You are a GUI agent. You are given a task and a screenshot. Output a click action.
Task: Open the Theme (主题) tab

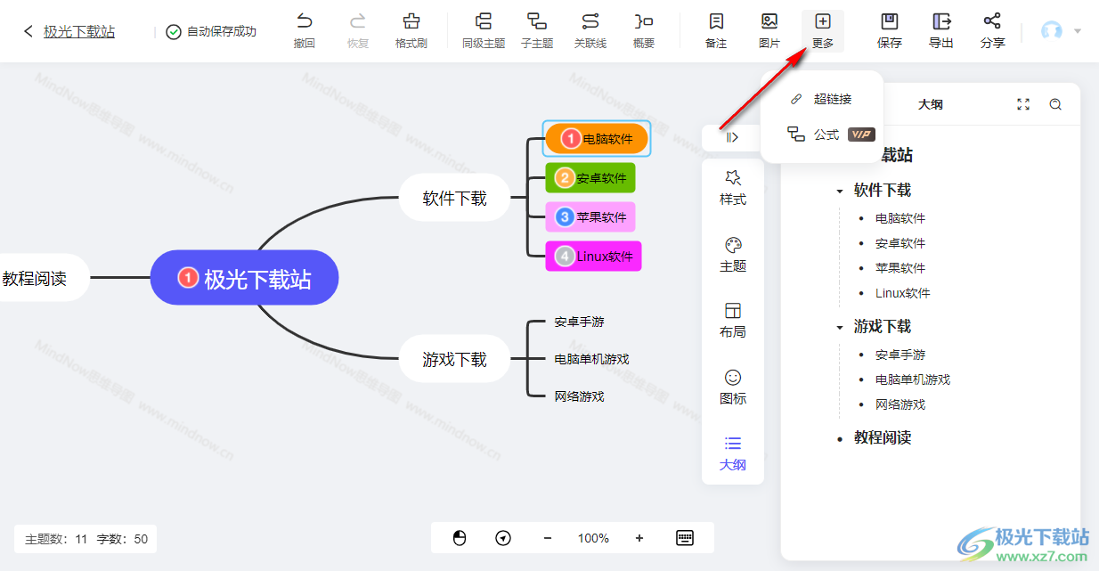coord(733,255)
